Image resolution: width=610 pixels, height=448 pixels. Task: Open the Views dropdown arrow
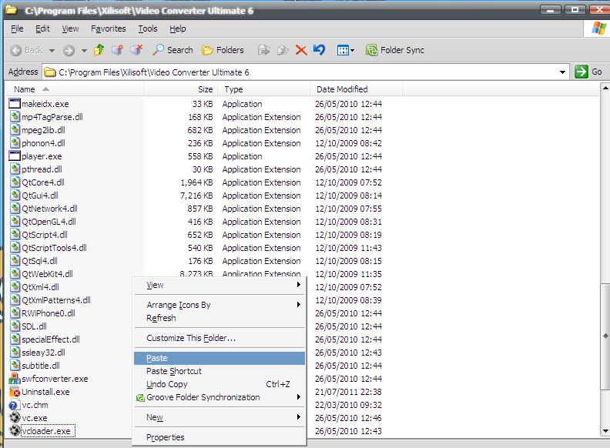(x=353, y=50)
